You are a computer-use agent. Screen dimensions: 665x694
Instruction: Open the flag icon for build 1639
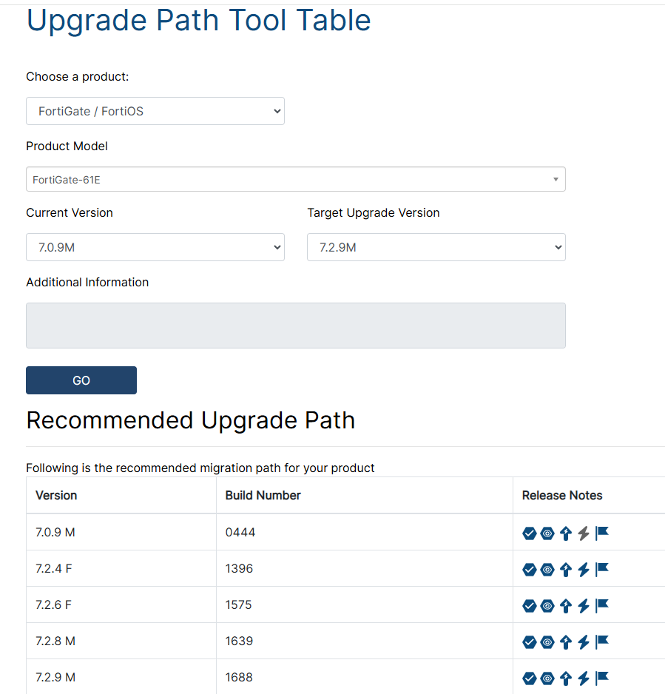tap(602, 642)
